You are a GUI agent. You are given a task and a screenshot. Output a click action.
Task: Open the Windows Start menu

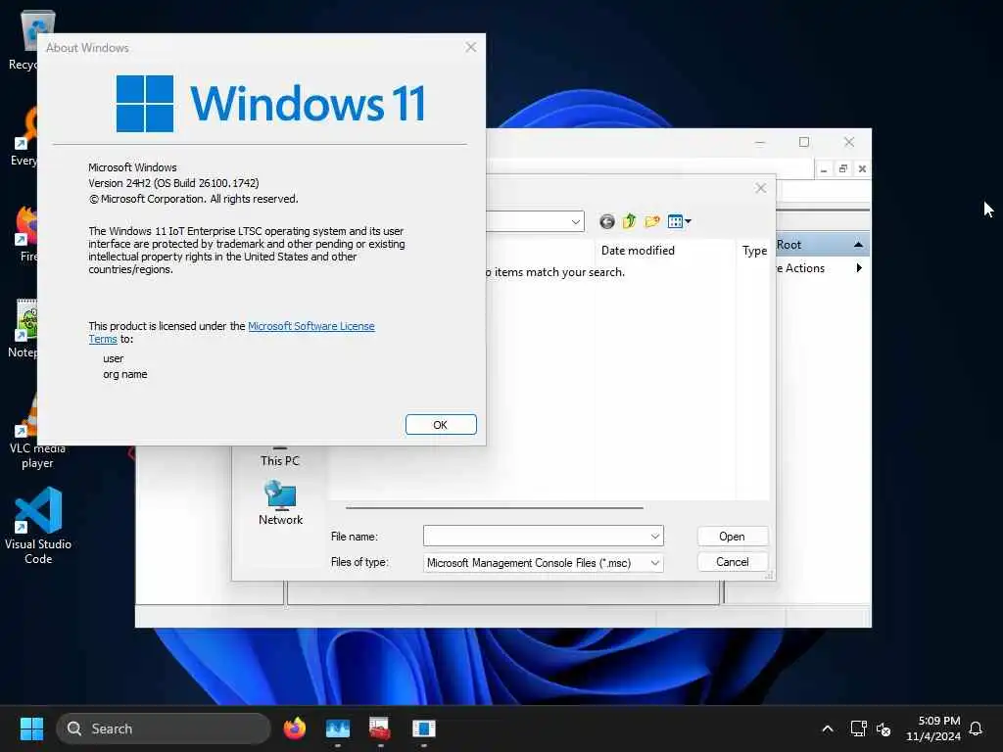tap(31, 728)
